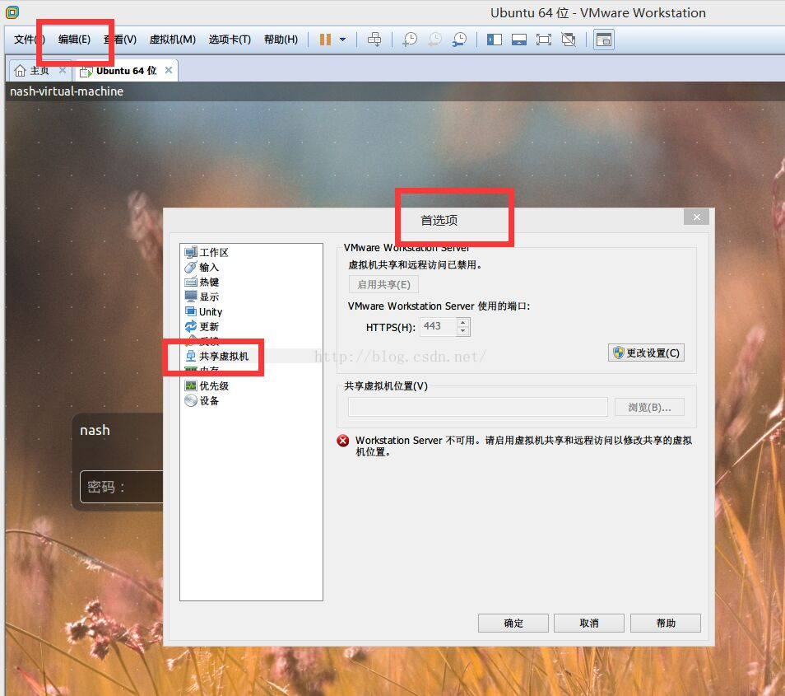Close the 首选项 dialog
This screenshot has width=785, height=696.
pos(696,217)
